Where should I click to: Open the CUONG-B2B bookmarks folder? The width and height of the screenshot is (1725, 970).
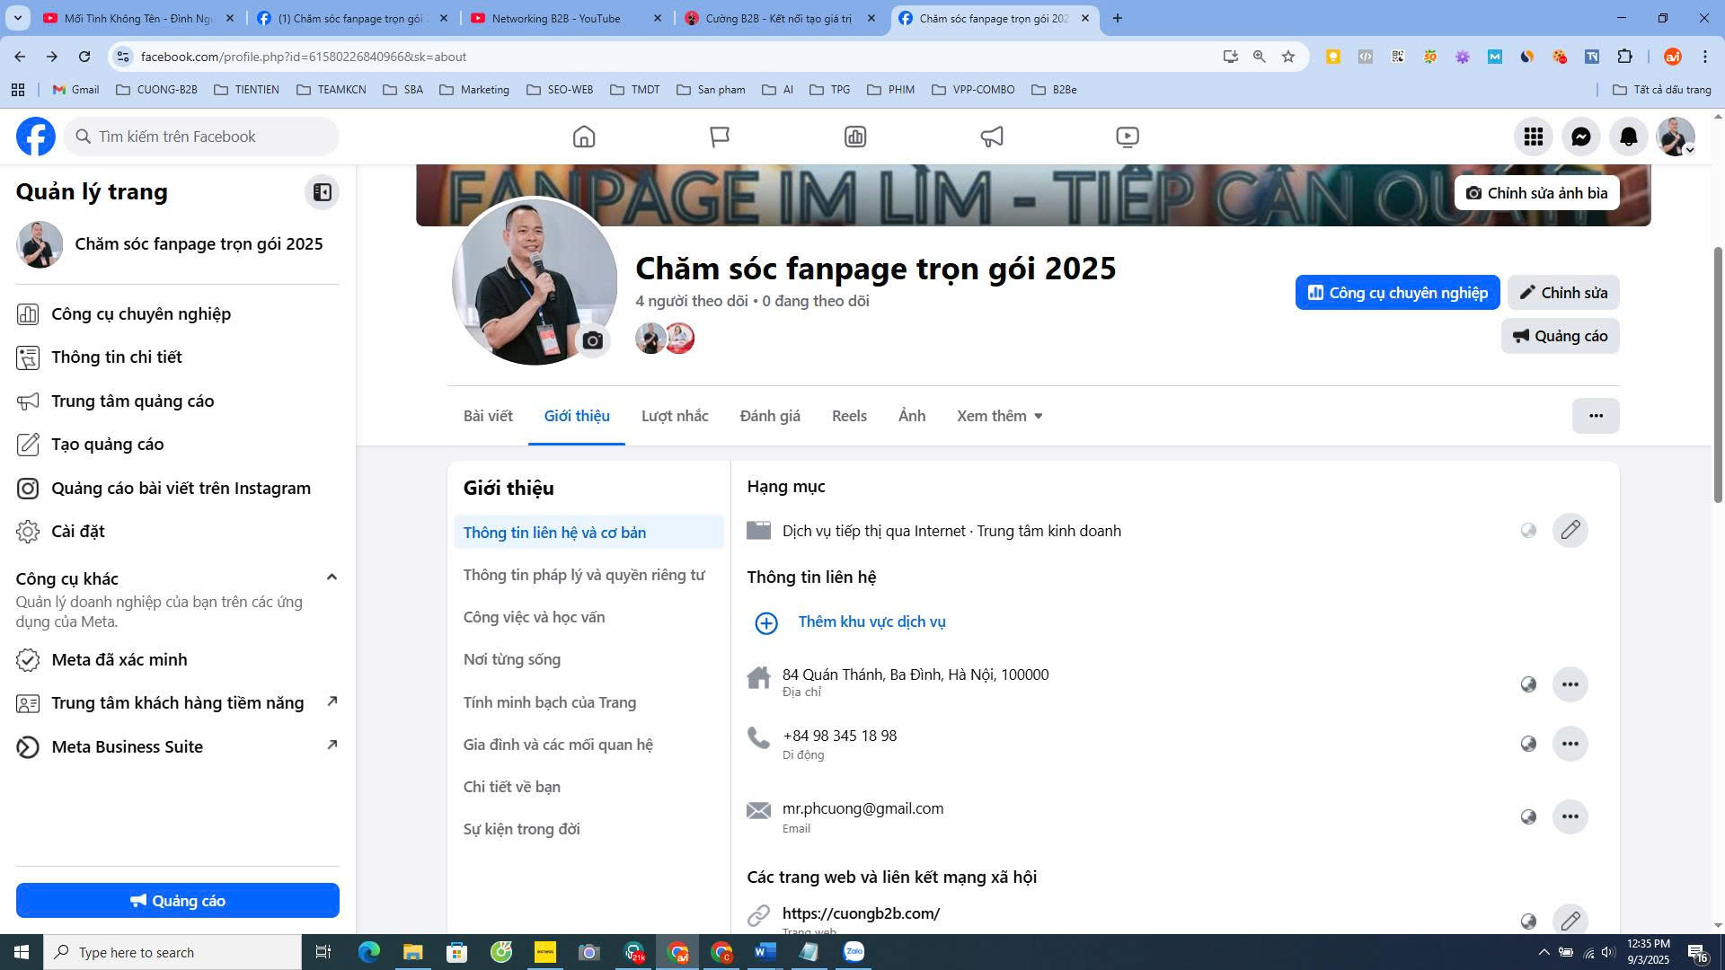pos(157,90)
